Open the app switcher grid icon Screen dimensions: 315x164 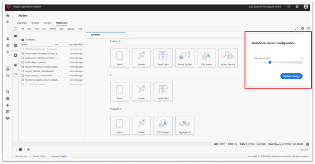pos(288,7)
